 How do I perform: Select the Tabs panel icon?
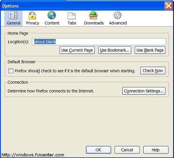[x=72, y=18]
